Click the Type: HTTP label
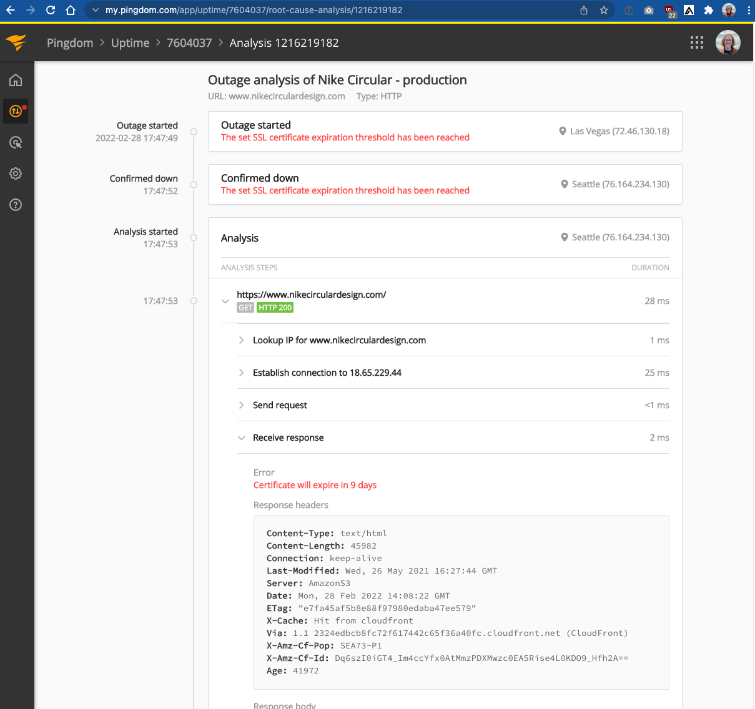The image size is (755, 709). click(379, 96)
